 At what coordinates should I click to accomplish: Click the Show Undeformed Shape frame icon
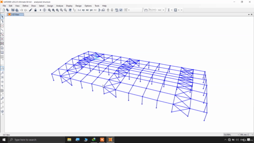[146, 10]
